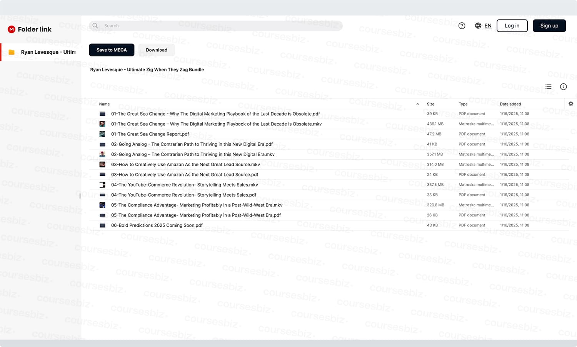
Task: Select 05-The Compliance Advantage .mkv filename
Action: pos(197,205)
